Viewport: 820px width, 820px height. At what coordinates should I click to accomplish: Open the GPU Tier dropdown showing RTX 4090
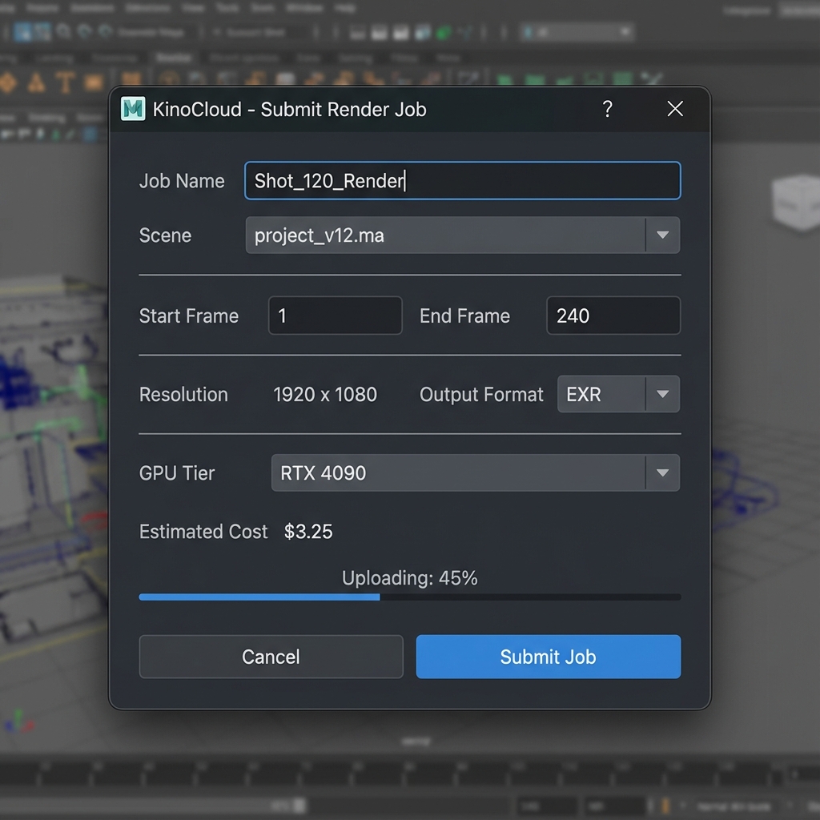tap(662, 472)
